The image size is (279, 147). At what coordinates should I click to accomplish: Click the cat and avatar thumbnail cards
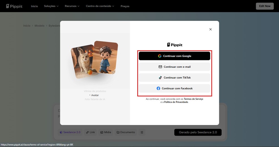[x=94, y=59]
